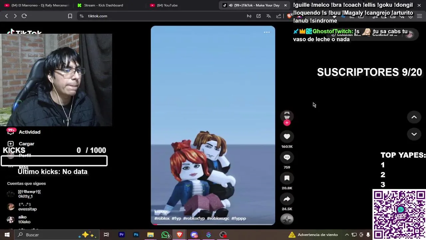Like the Roblox TikTok video
Viewport: 426px width, 240px height.
tap(287, 136)
